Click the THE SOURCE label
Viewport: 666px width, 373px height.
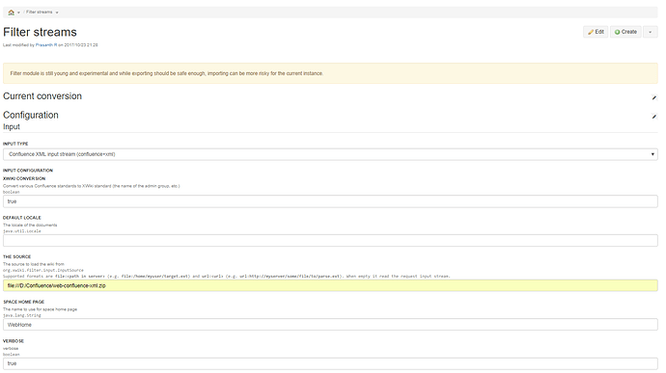pos(17,256)
